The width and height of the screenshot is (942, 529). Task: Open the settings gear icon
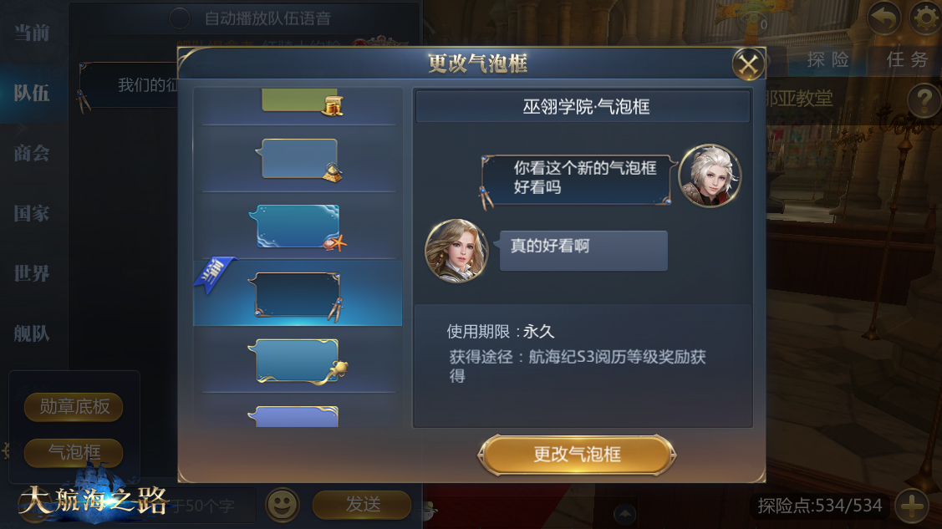coord(926,18)
